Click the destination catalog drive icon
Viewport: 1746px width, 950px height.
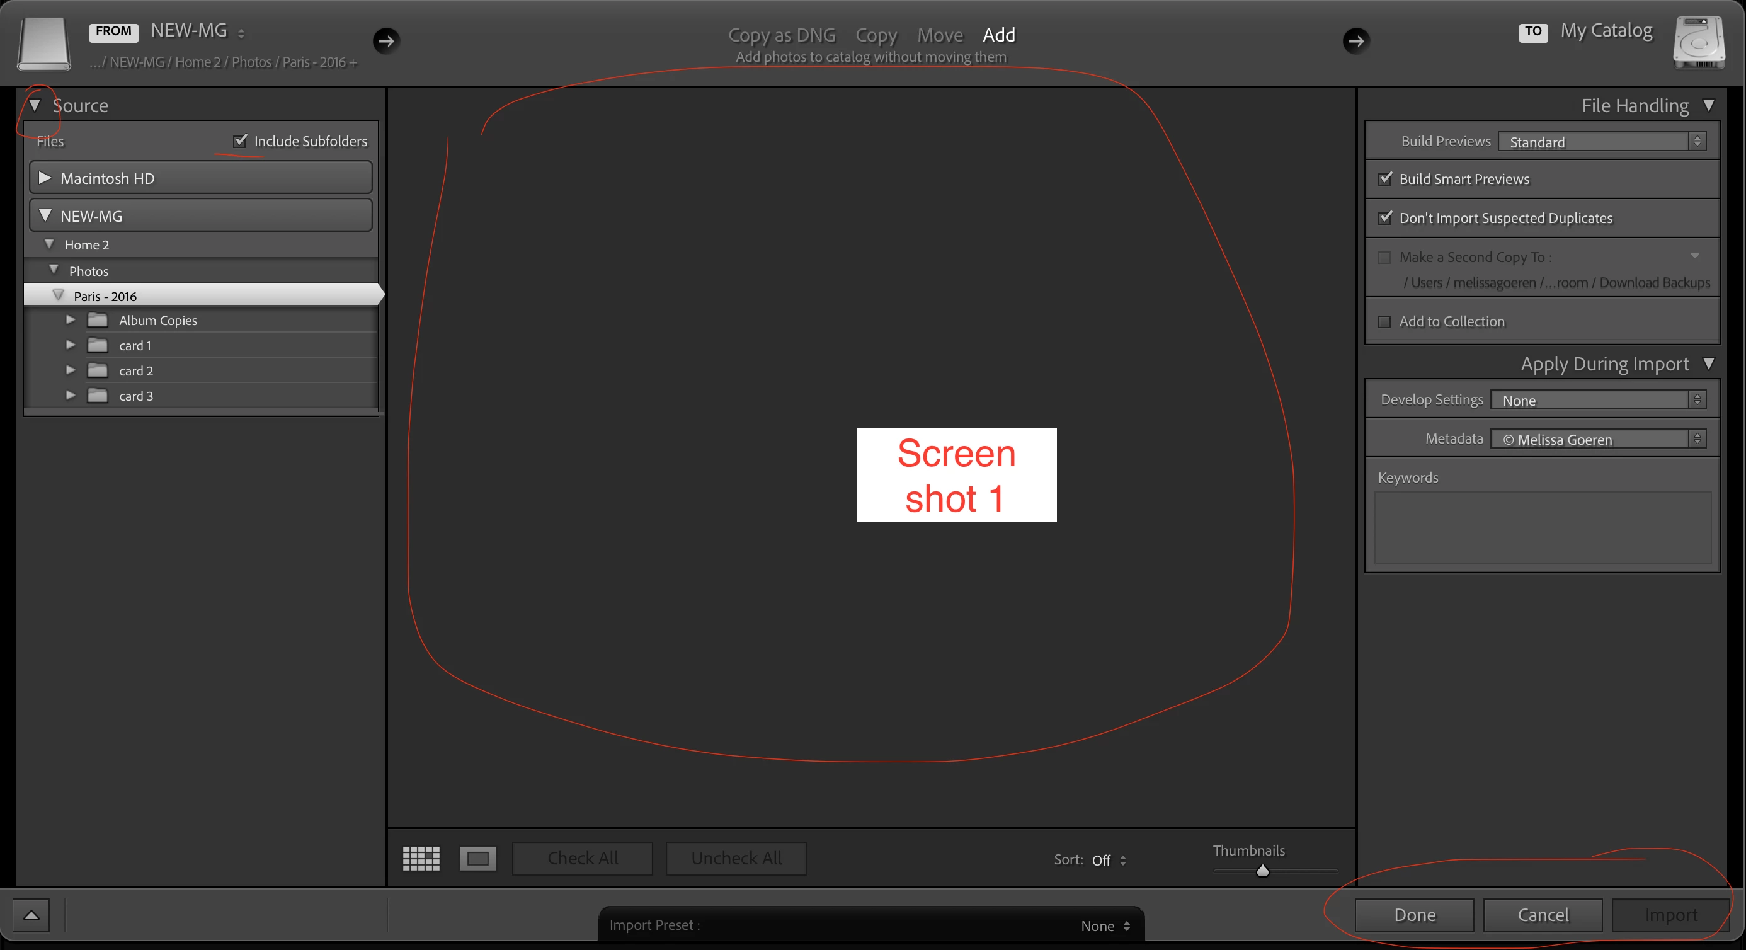[1699, 42]
